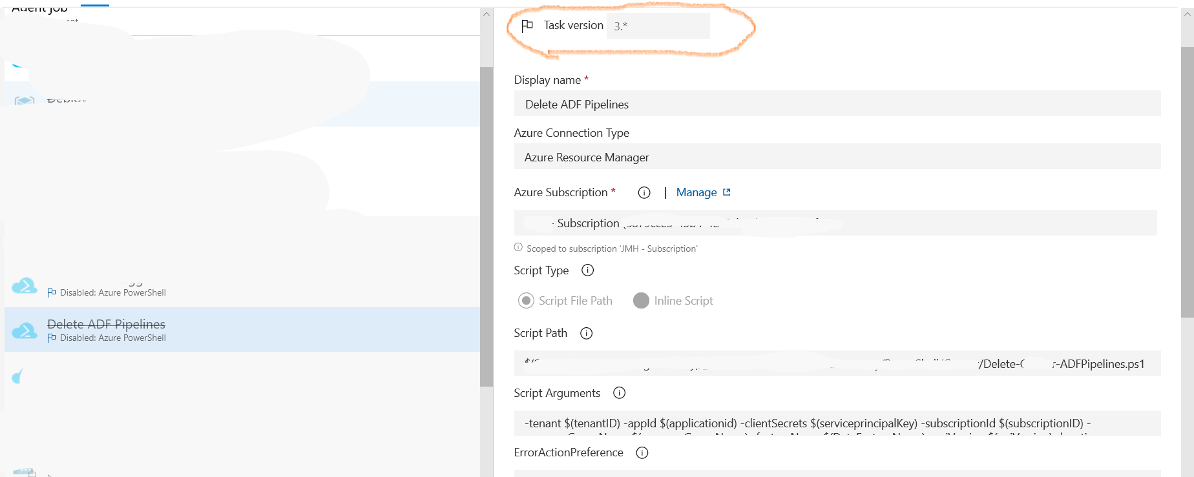Open the Azure Connection Type dropdown
1194x477 pixels.
point(837,157)
